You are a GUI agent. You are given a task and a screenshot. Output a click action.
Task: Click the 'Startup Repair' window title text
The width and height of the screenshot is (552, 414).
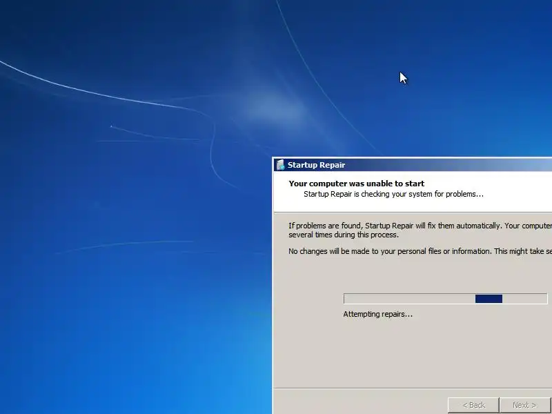pyautogui.click(x=316, y=165)
